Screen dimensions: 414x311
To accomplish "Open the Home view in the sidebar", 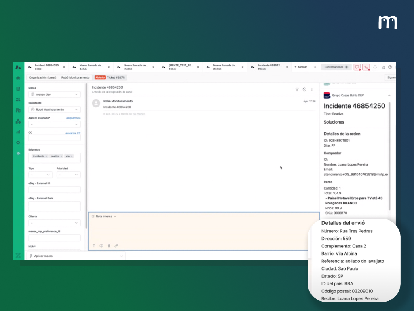I will [x=18, y=78].
